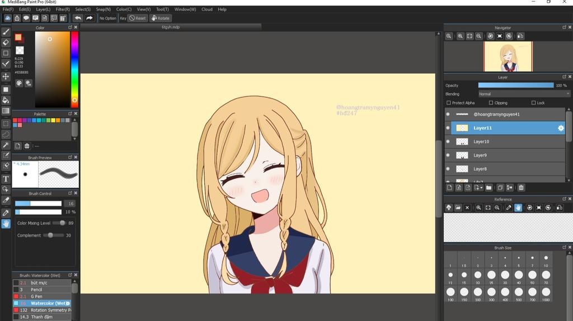The height and width of the screenshot is (321, 573).
Task: Open the File menu
Action: 8,9
